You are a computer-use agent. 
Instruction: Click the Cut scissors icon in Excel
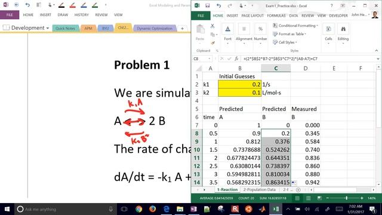[212, 26]
